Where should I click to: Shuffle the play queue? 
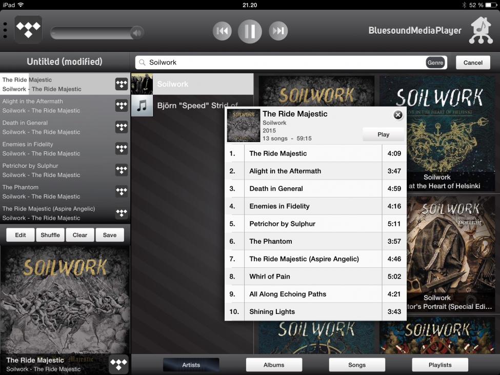pyautogui.click(x=50, y=235)
